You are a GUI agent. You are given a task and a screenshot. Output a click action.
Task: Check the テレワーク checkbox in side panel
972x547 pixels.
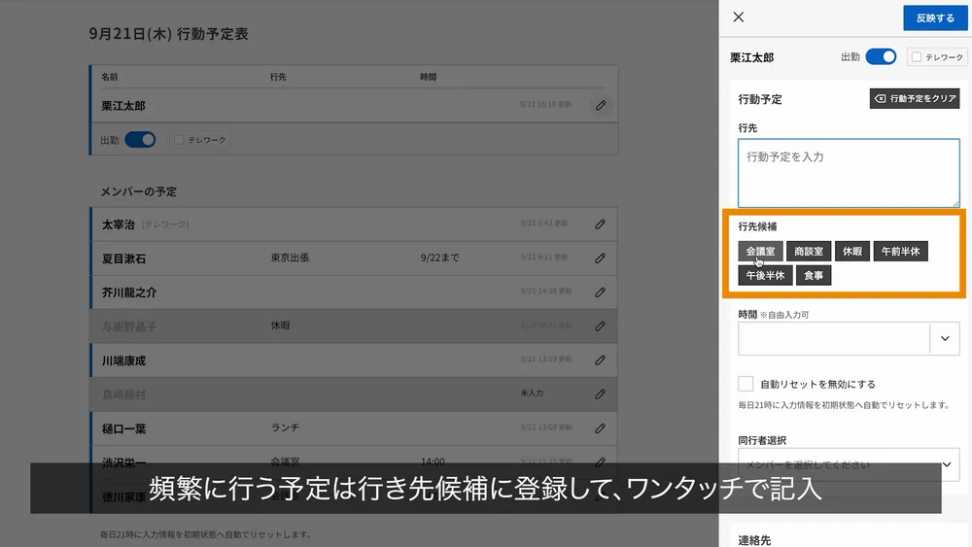click(x=917, y=57)
